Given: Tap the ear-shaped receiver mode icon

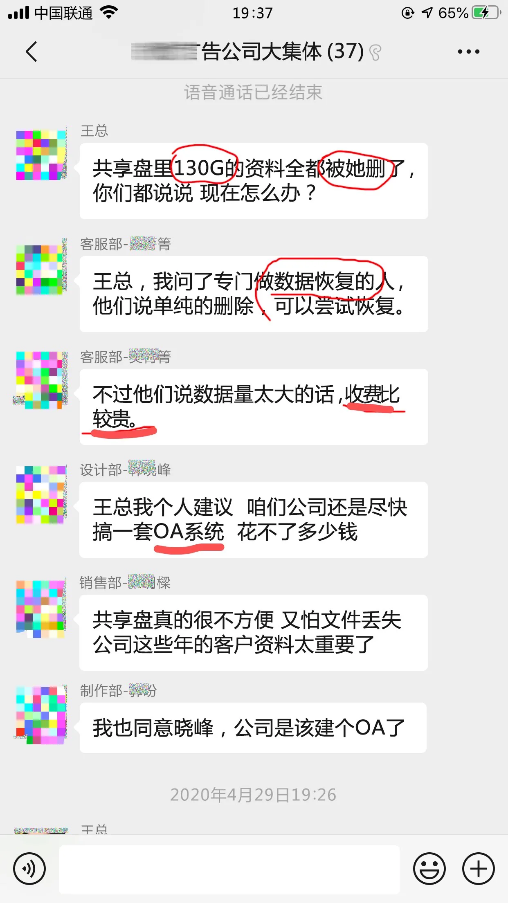Looking at the screenshot, I should coord(375,52).
